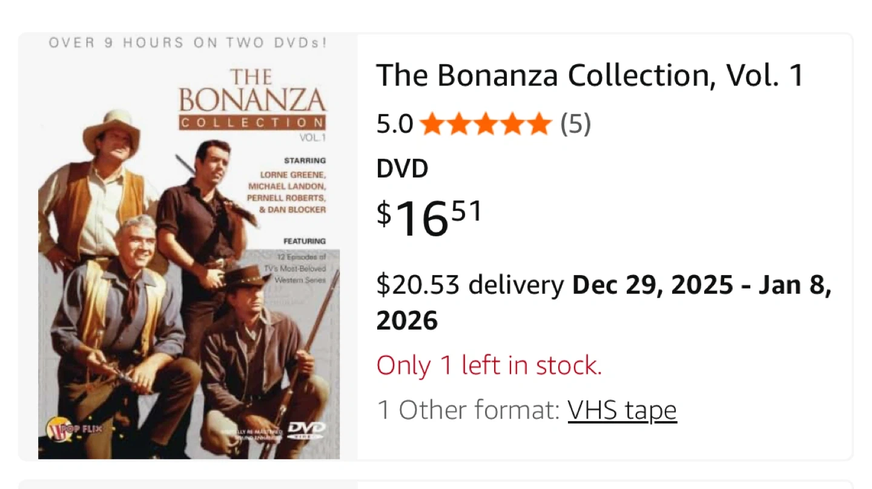Select the 5.0 rating score
Viewport: 872px width, 489px height.
394,125
